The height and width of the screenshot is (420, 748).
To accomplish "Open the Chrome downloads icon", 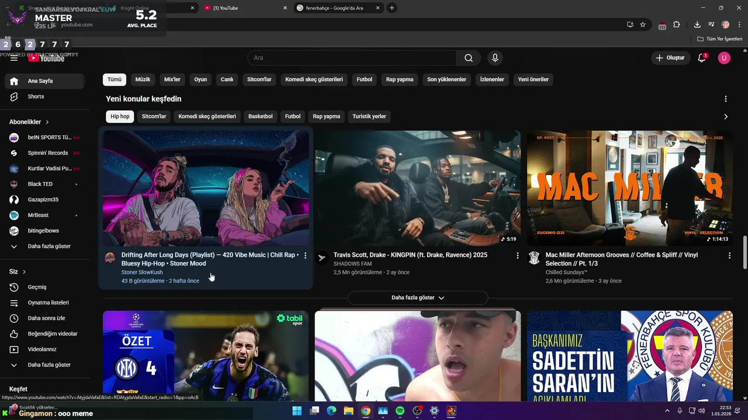I will coord(697,24).
